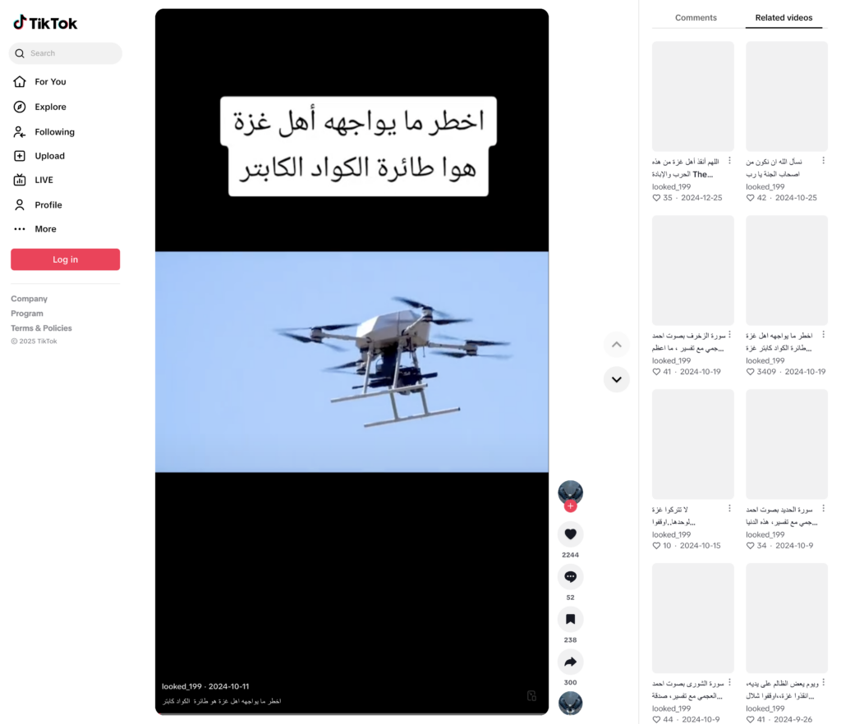Image resolution: width=841 pixels, height=724 pixels.
Task: Switch to the Comments tab
Action: click(696, 18)
